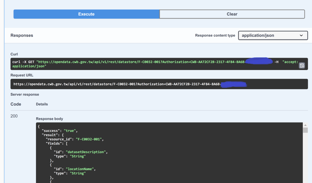The image size is (312, 183).
Task: Click the Details column header
Action: (42, 104)
